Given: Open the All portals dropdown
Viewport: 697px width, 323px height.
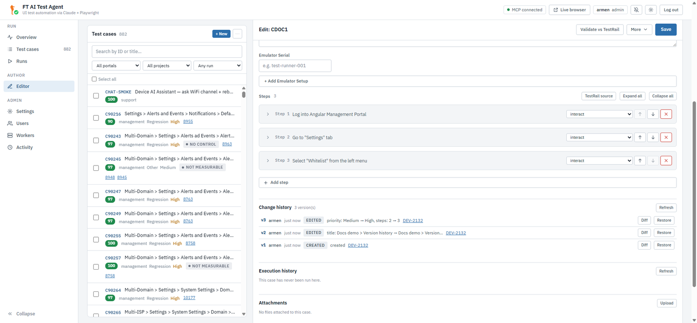Looking at the screenshot, I should point(116,66).
